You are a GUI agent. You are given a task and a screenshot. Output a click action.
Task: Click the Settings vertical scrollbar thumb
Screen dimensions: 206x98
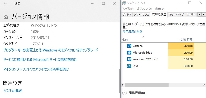pos(119,81)
